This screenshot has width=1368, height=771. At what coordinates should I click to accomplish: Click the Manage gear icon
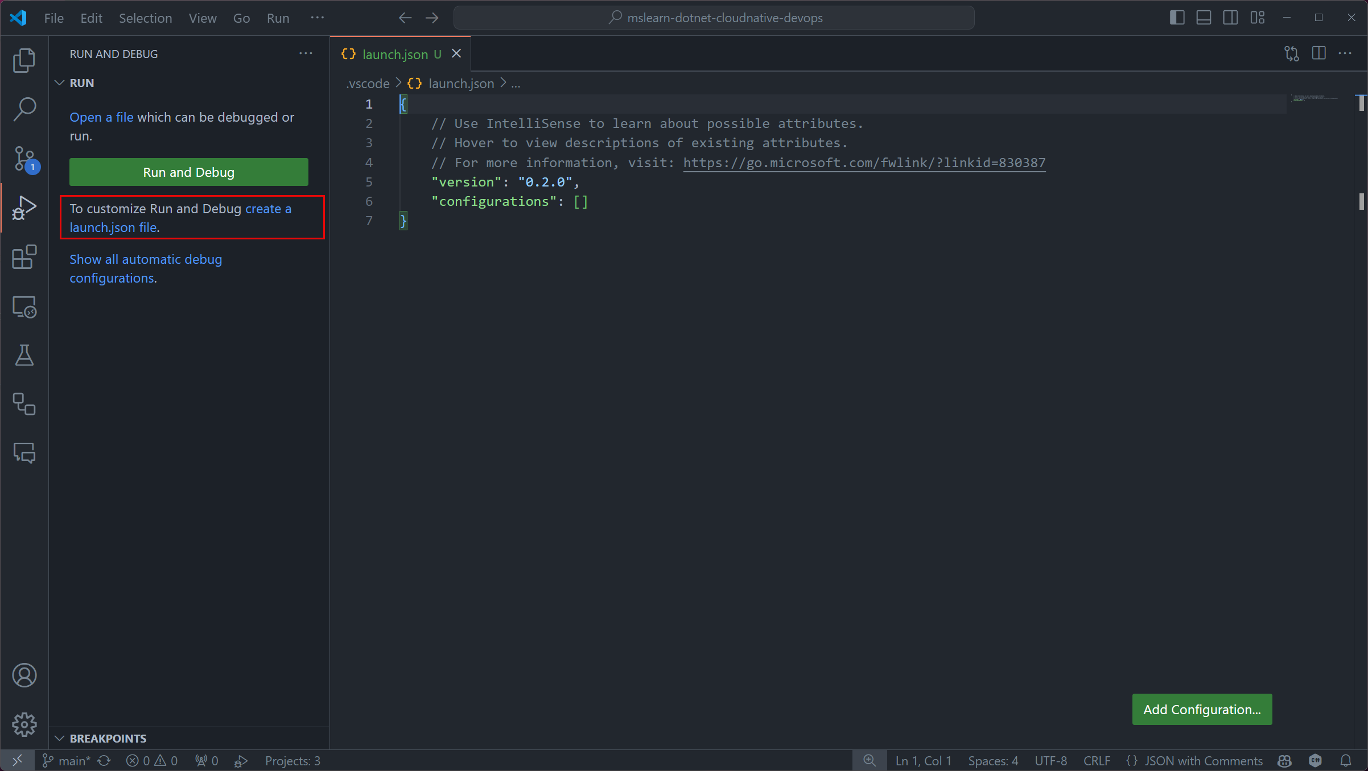(24, 724)
